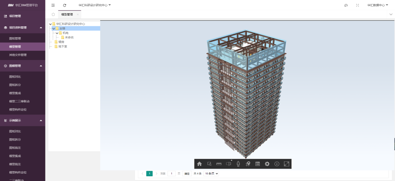The height and width of the screenshot is (181, 395).
Task: Click the home view icon in viewer toolbar
Action: click(x=199, y=164)
